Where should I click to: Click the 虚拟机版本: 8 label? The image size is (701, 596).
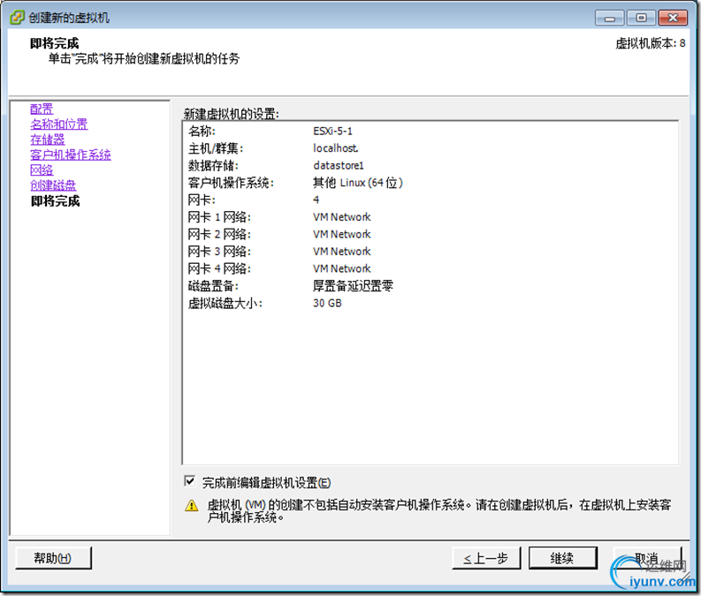tap(650, 43)
